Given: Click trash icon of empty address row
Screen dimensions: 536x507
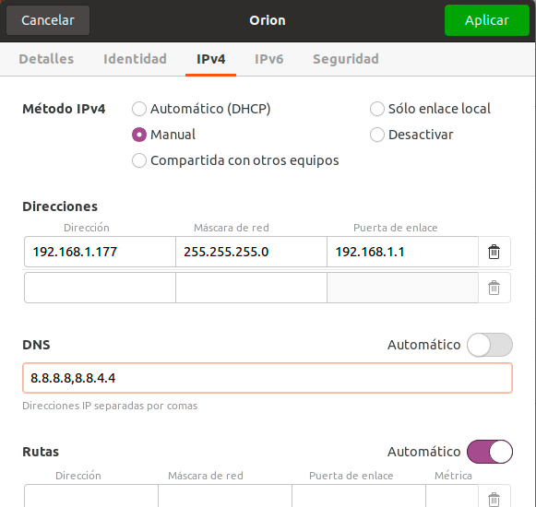Looking at the screenshot, I should (x=494, y=288).
